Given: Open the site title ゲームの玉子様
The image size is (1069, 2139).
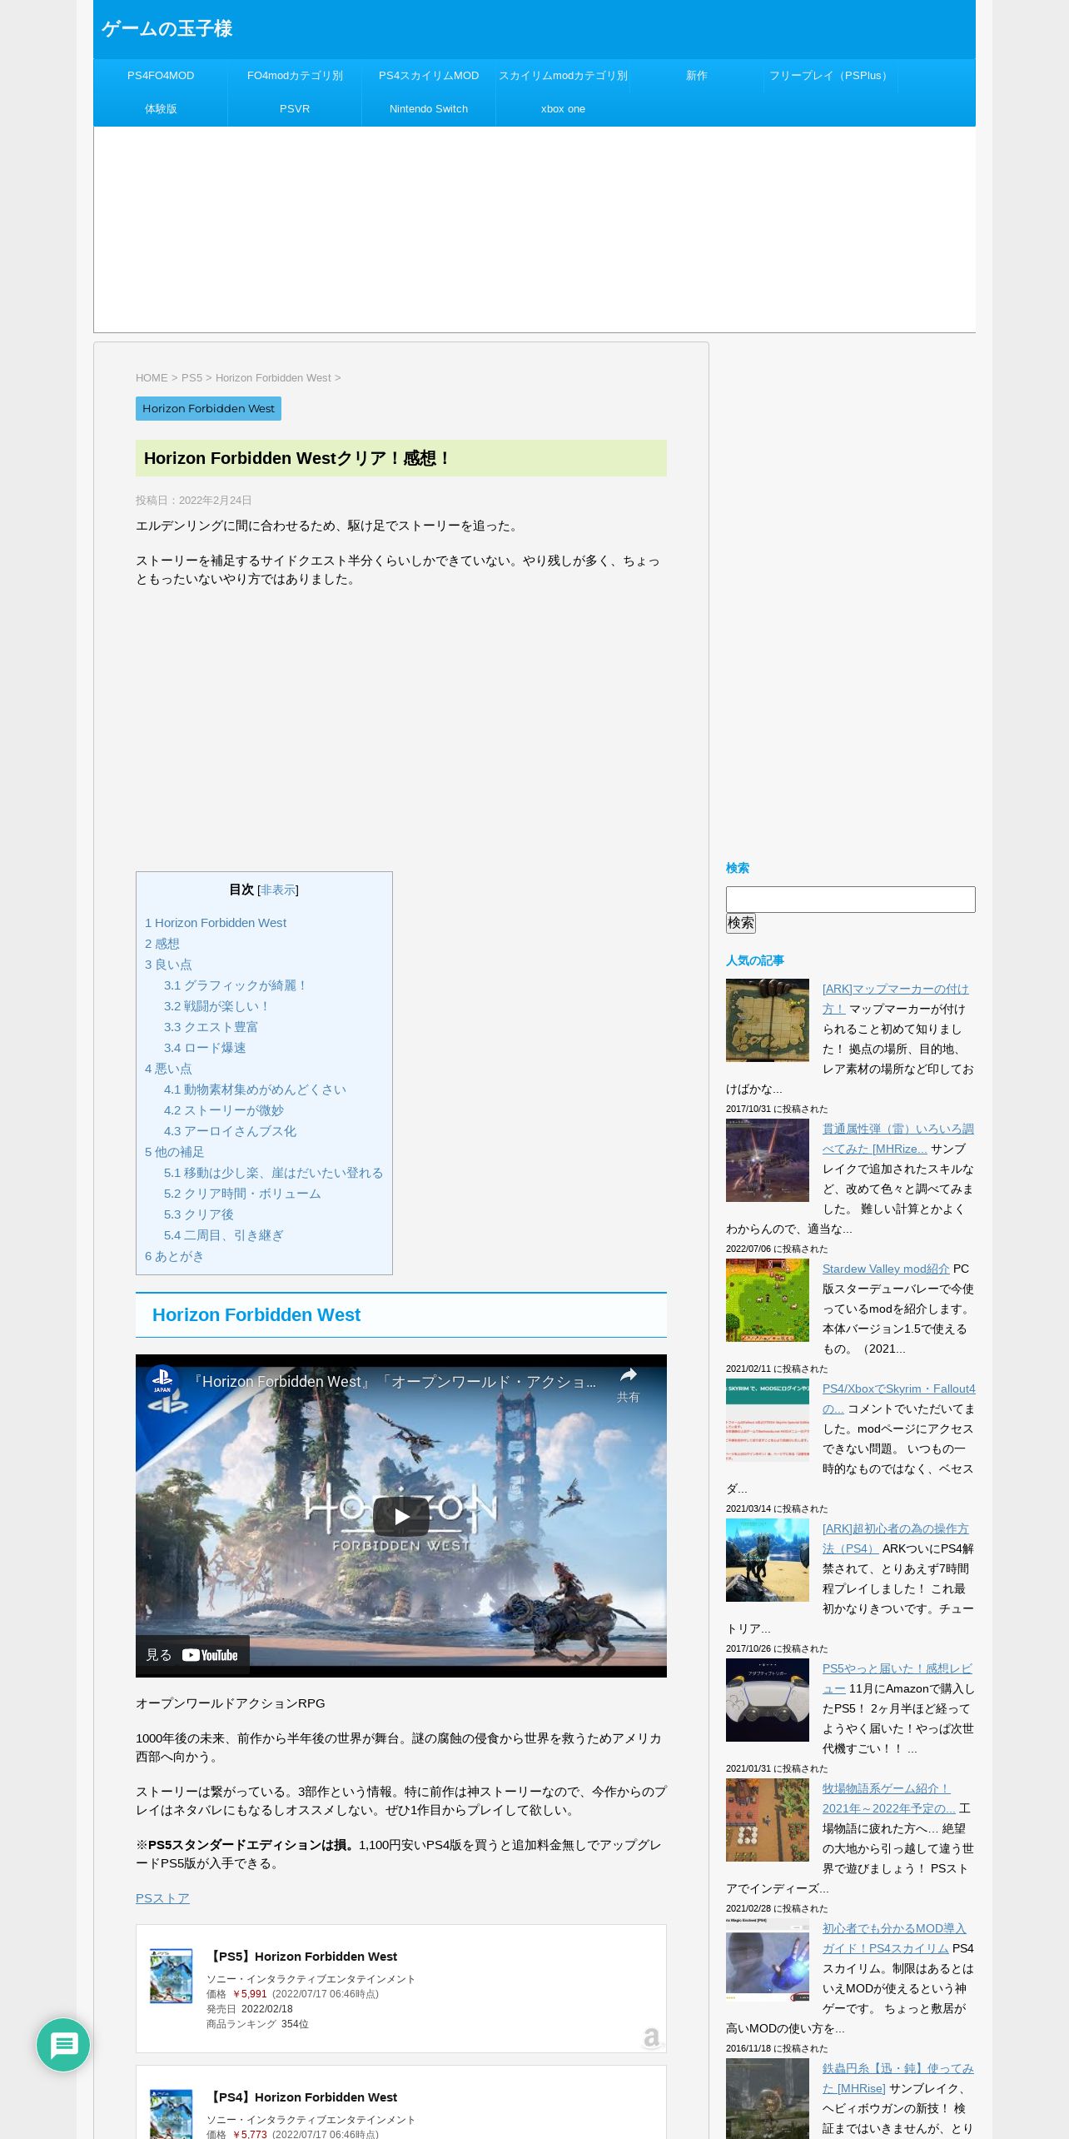Looking at the screenshot, I should [x=167, y=29].
